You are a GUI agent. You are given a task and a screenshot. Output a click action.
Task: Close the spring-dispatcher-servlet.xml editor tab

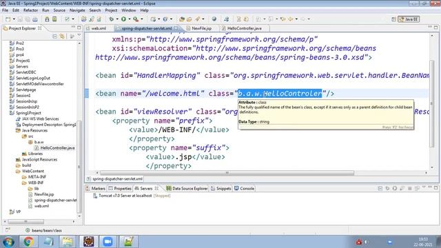click(176, 28)
